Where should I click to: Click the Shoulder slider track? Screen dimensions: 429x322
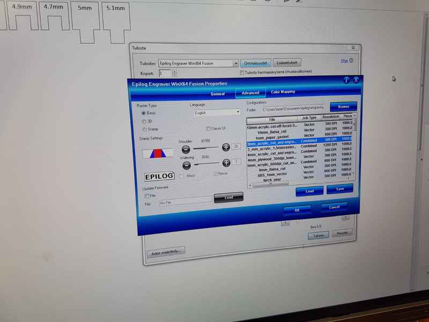(206, 148)
